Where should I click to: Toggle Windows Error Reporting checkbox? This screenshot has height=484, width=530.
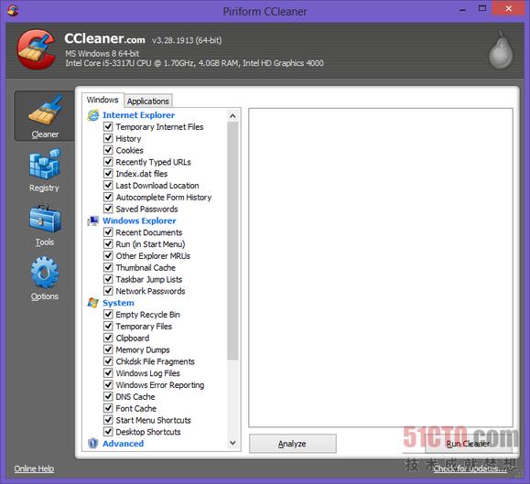[108, 384]
